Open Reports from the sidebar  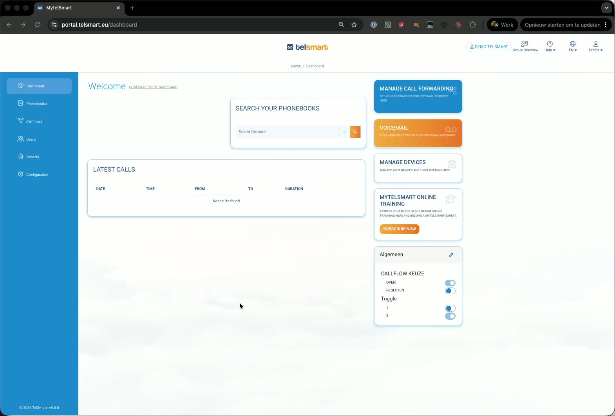39,157
